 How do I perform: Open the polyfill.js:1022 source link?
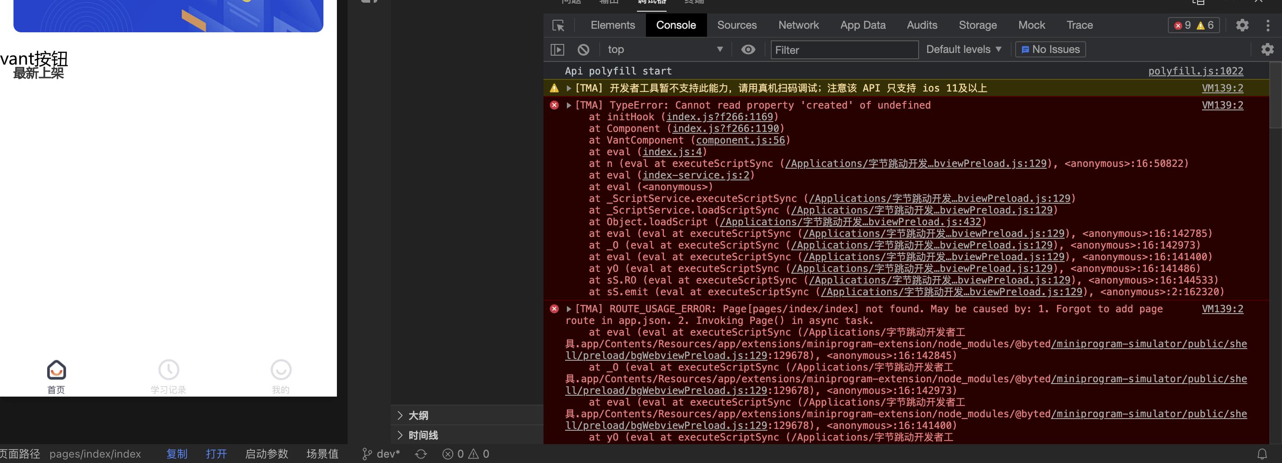click(1195, 71)
